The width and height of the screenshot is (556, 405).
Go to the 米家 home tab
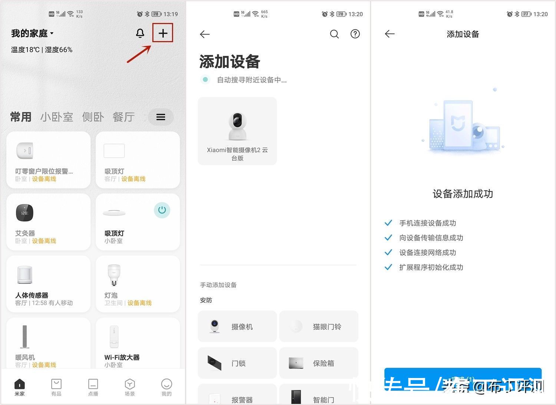coord(20,387)
